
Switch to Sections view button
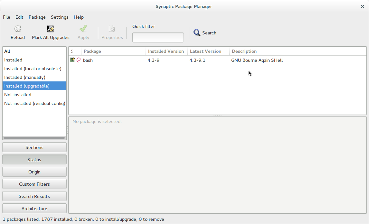[x=34, y=147]
